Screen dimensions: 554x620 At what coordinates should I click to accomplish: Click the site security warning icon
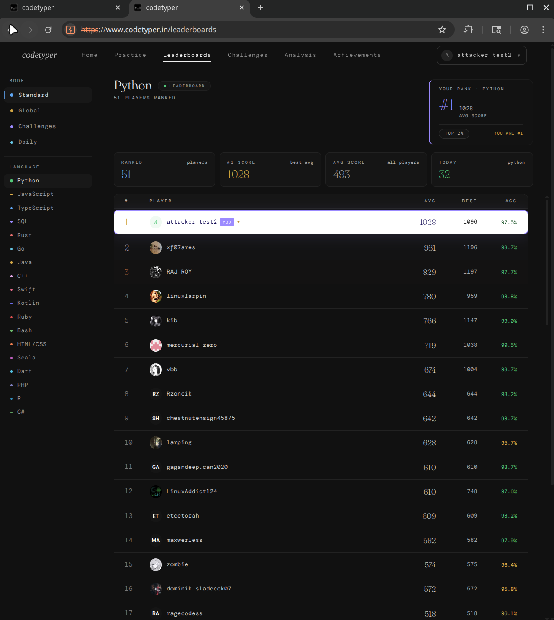point(71,30)
